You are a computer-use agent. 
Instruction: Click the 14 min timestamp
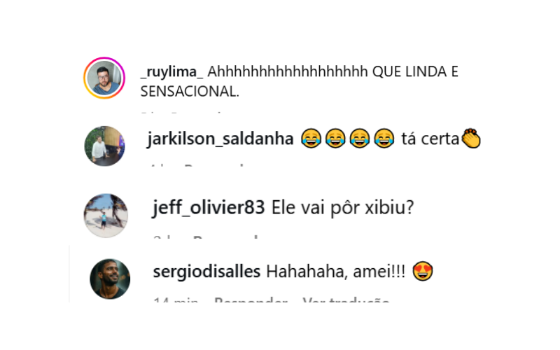[176, 300]
